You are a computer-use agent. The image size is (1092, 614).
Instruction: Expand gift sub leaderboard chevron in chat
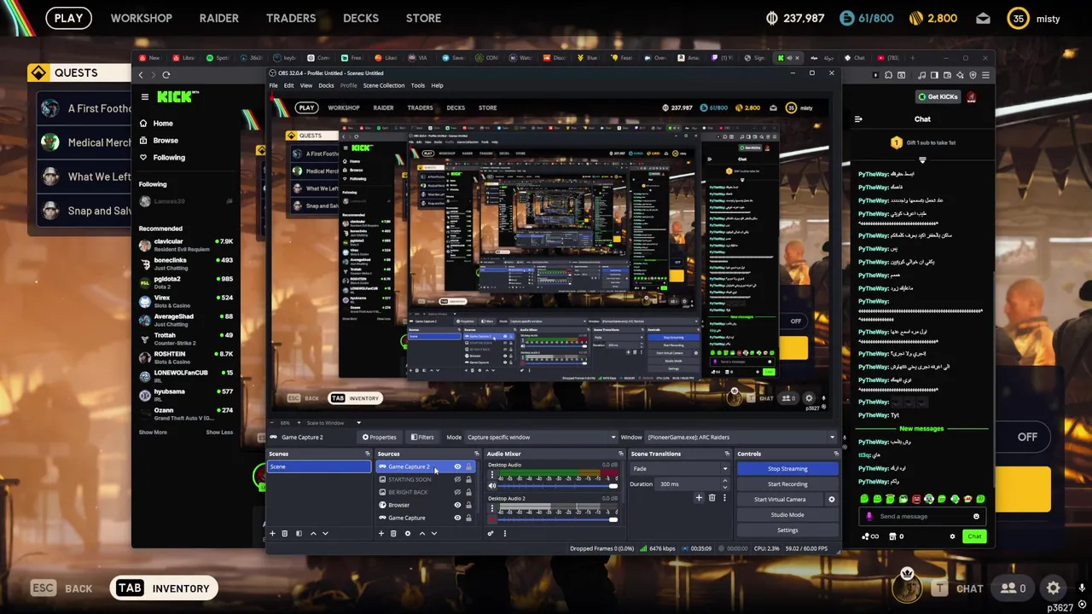(922, 159)
